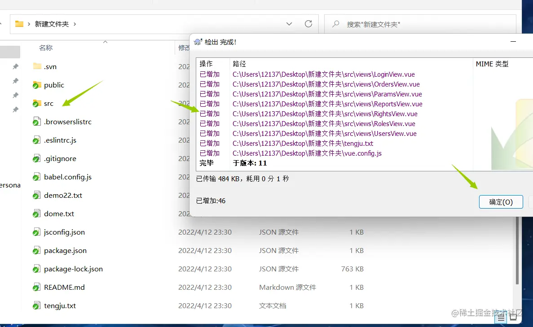Focus the 搜索"新建文件夹" search field
This screenshot has height=327, width=533.
(420, 24)
